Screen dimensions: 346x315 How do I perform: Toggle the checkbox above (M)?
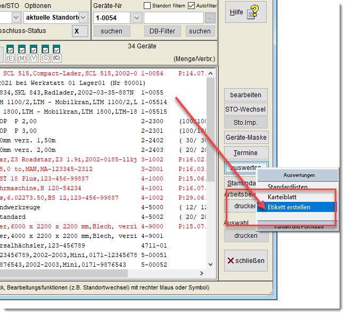click(x=22, y=49)
